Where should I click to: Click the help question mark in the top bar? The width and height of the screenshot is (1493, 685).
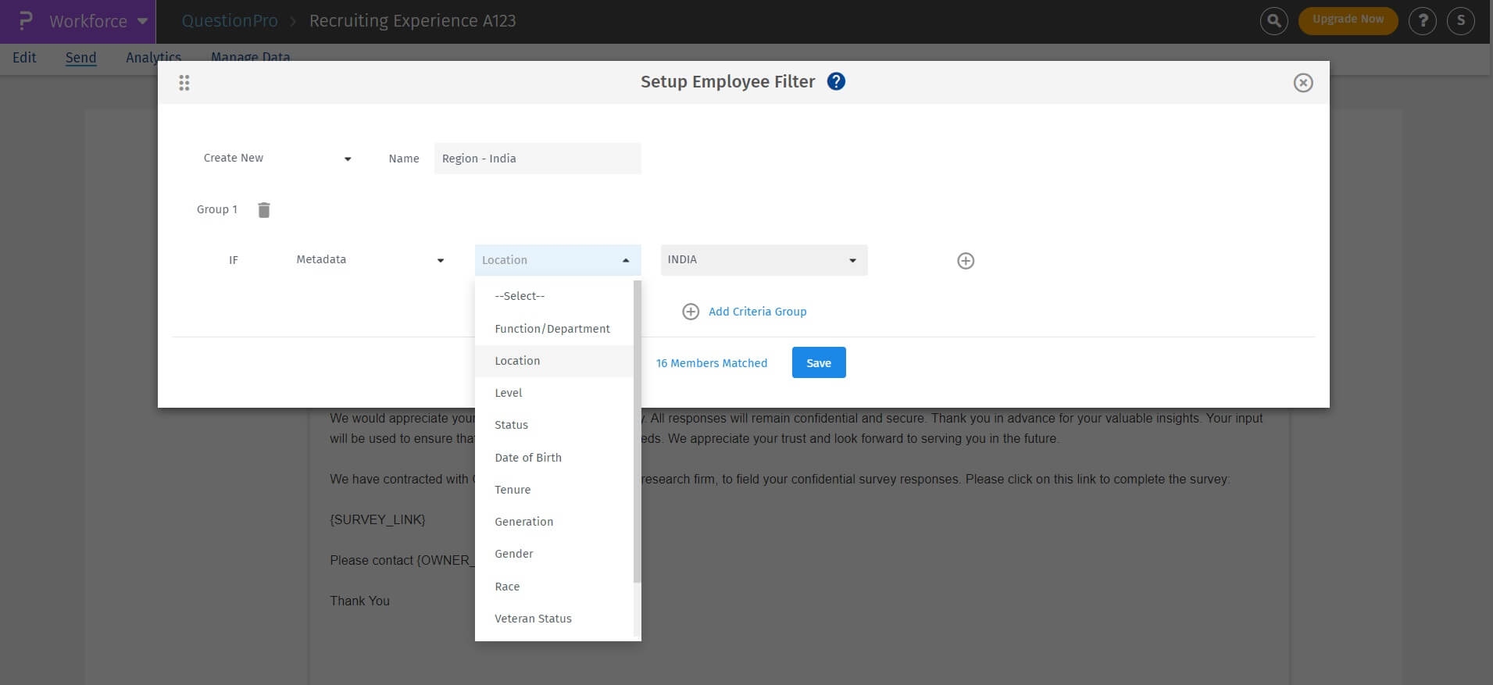[1422, 21]
